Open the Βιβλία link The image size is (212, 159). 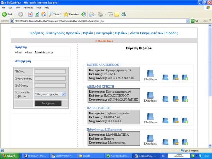click(x=88, y=33)
